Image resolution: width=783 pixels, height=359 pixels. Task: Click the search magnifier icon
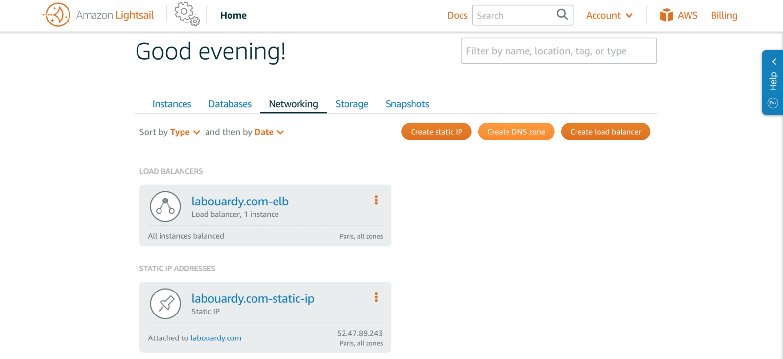pos(562,15)
